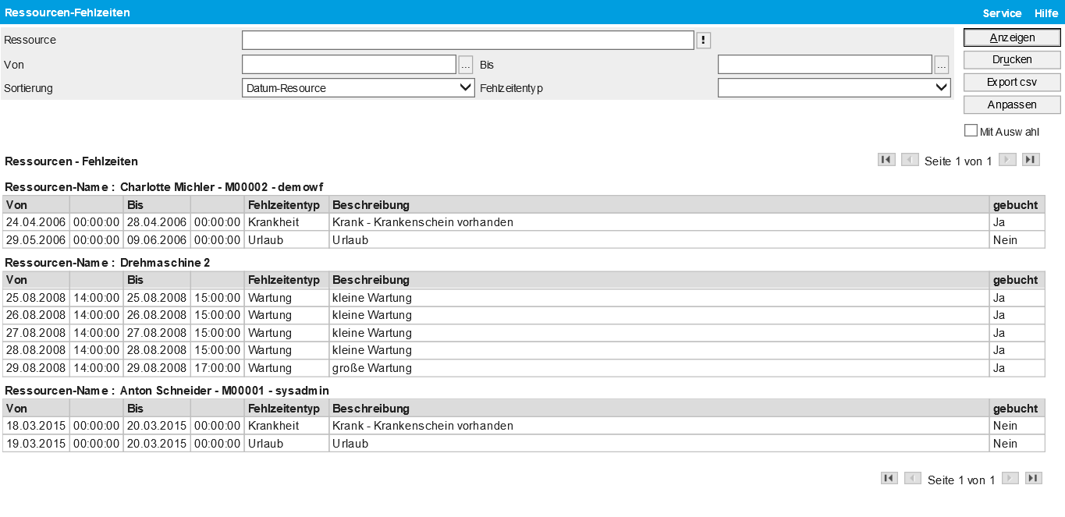Image resolution: width=1065 pixels, height=517 pixels.
Task: Go to next page in top pager
Action: 1007,160
